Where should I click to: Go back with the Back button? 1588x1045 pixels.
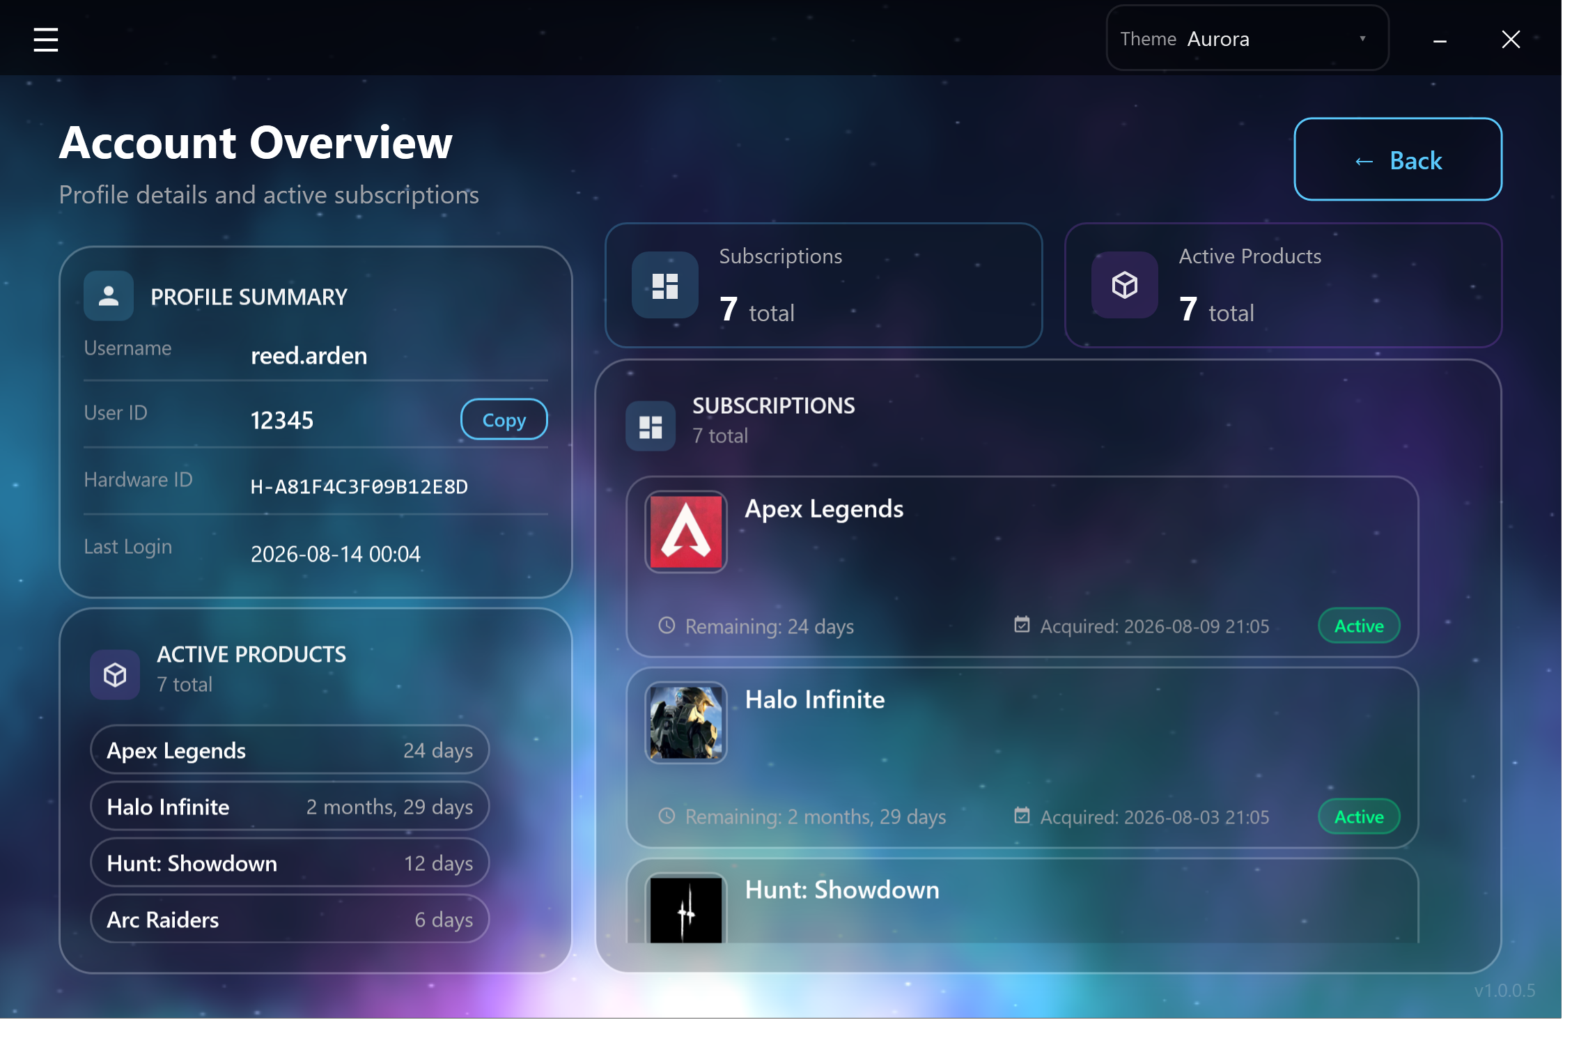point(1398,160)
